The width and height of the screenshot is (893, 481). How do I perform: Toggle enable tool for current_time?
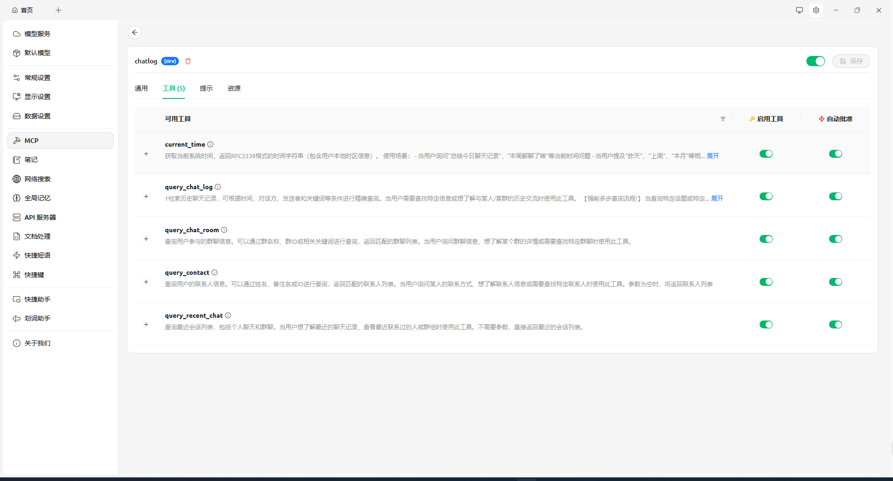coord(766,154)
